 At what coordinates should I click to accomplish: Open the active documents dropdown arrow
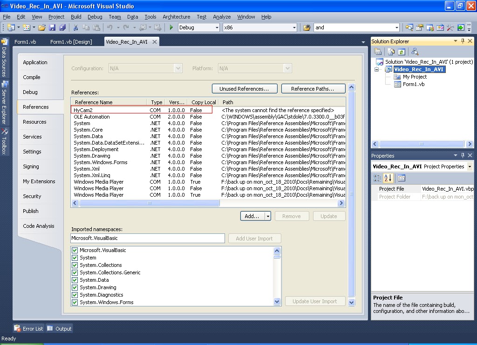(x=363, y=42)
